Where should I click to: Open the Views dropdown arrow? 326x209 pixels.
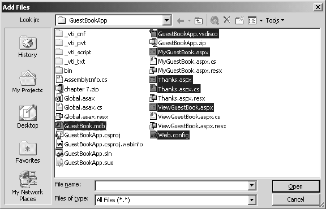pyautogui.click(x=261, y=20)
